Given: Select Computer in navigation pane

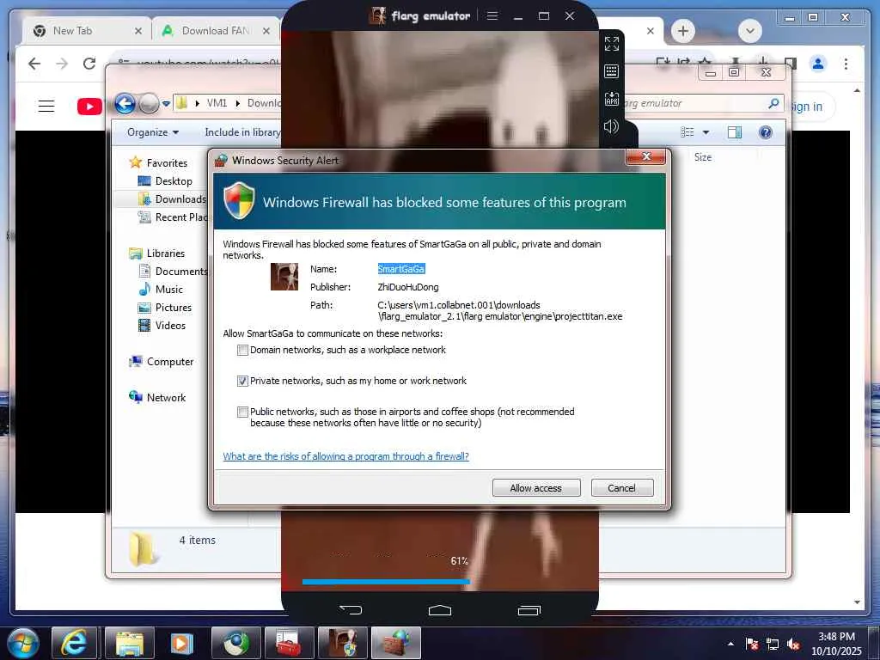Looking at the screenshot, I should click(169, 362).
